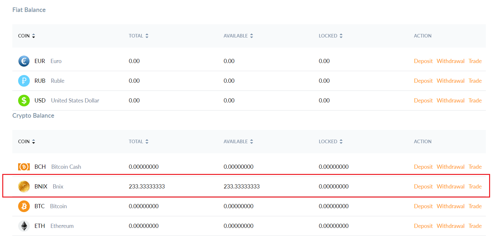Sort Crypto Balance by LOCKED
The image size is (493, 236).
coord(331,142)
